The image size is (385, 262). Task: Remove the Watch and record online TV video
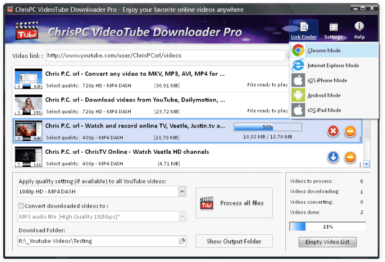pyautogui.click(x=351, y=131)
